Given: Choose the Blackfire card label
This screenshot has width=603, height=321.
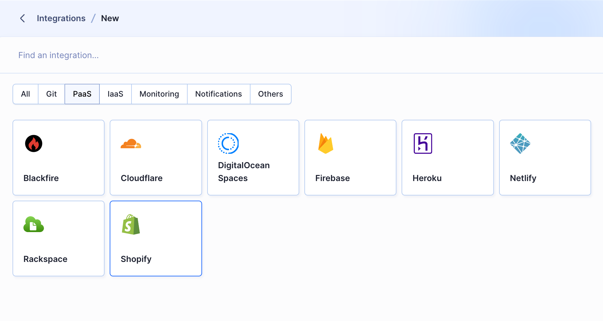Looking at the screenshot, I should pyautogui.click(x=41, y=178).
